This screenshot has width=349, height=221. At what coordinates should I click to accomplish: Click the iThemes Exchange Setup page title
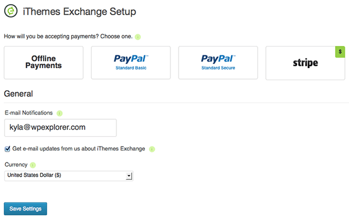(80, 12)
